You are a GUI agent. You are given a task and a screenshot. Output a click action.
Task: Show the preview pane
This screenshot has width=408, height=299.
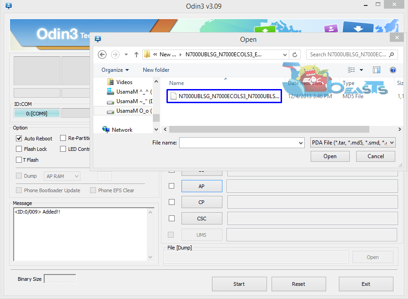click(x=376, y=70)
